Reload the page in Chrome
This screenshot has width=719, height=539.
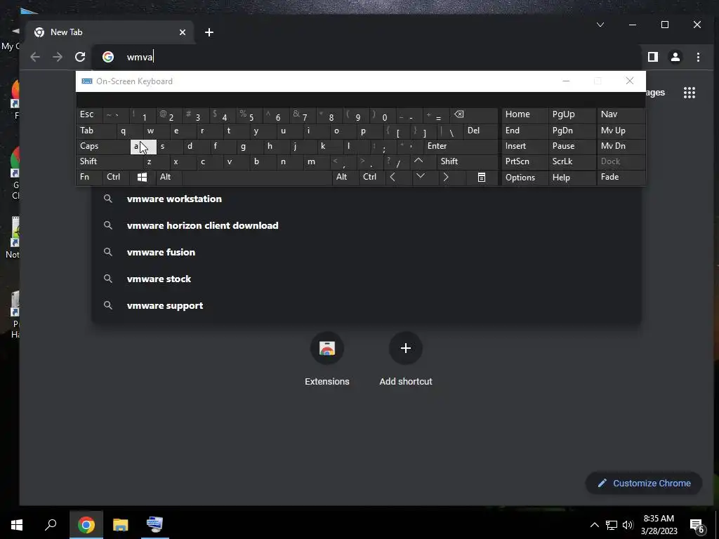pyautogui.click(x=80, y=57)
